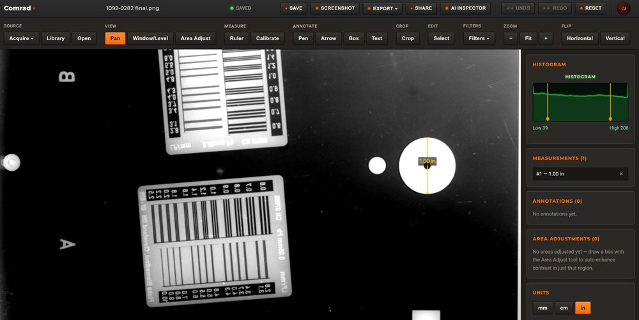Screen dimensions: 639x320
Task: Click the Area Adjustments (0) panel heading
Action: tap(566, 238)
